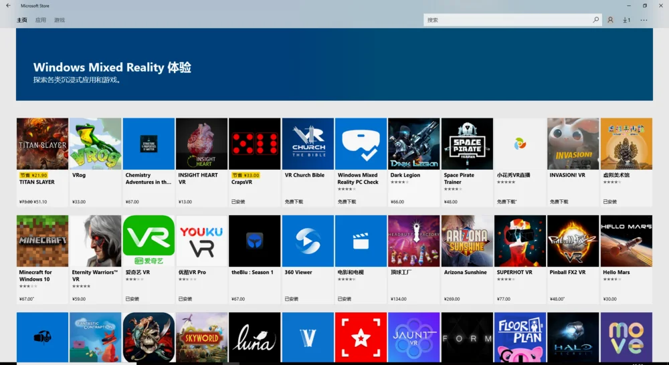Click ¥33.00 sale badge on CrapsVR

pos(246,175)
